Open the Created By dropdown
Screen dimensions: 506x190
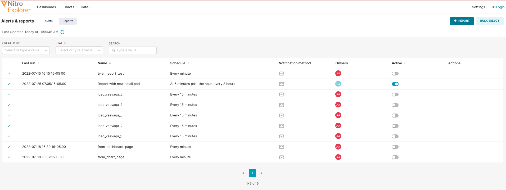tap(26, 50)
